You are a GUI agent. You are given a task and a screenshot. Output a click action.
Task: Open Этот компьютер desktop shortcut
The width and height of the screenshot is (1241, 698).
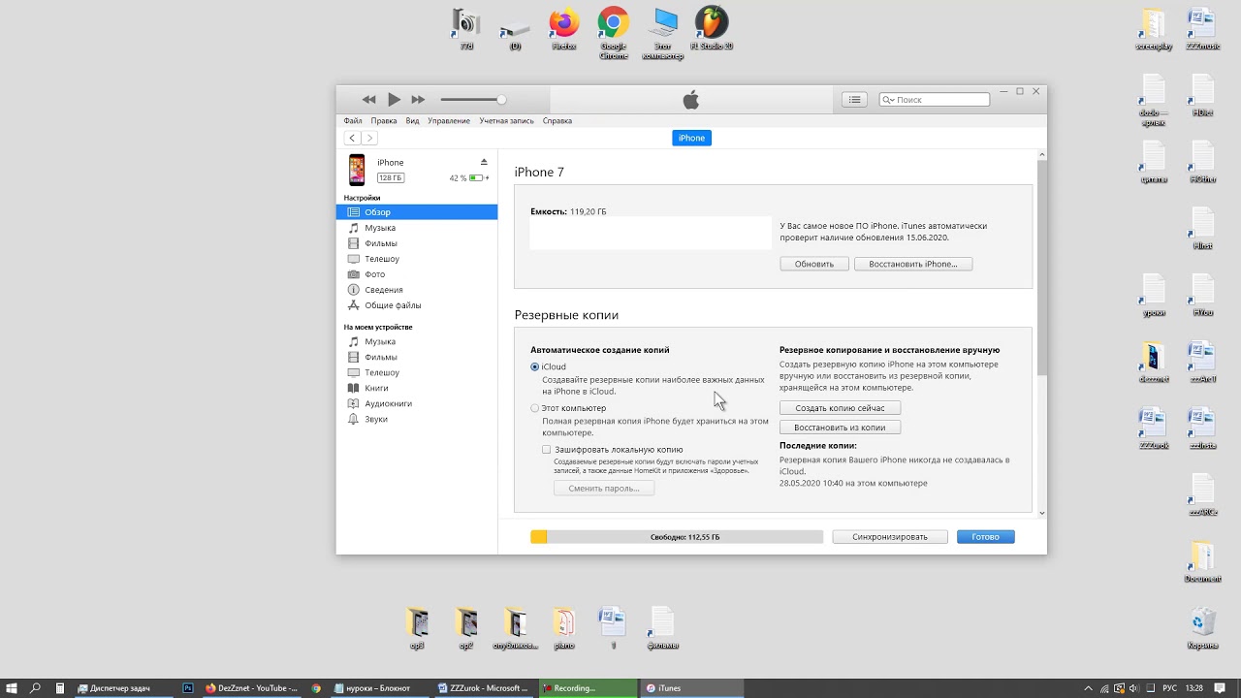[663, 32]
